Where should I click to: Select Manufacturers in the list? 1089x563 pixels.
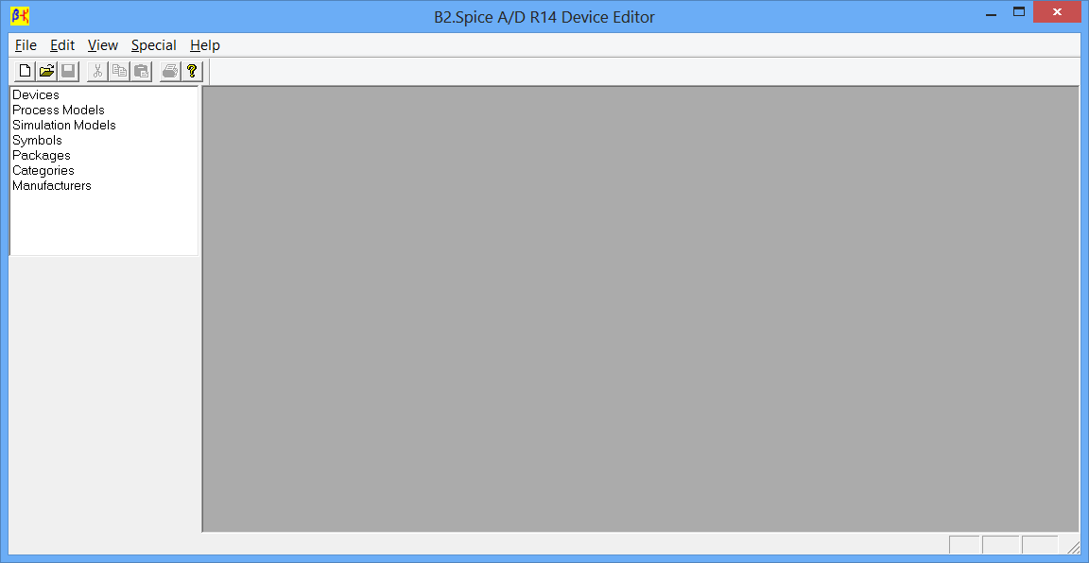tap(51, 186)
